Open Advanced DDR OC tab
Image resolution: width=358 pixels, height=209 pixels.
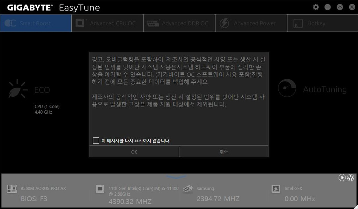coord(179,23)
